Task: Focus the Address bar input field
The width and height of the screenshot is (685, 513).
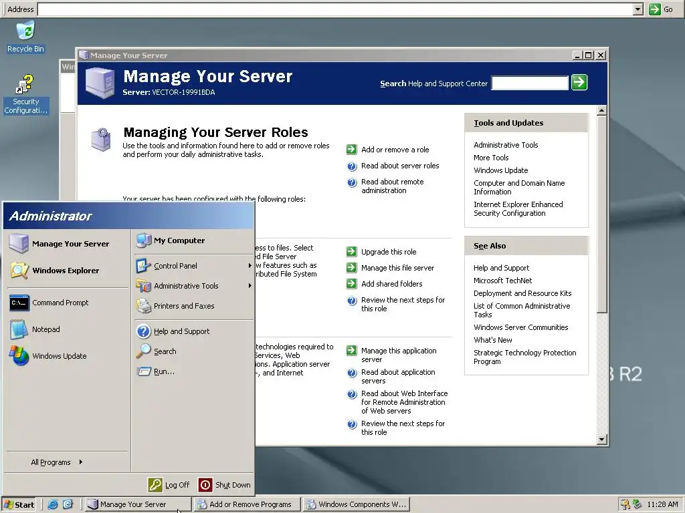Action: tap(336, 9)
